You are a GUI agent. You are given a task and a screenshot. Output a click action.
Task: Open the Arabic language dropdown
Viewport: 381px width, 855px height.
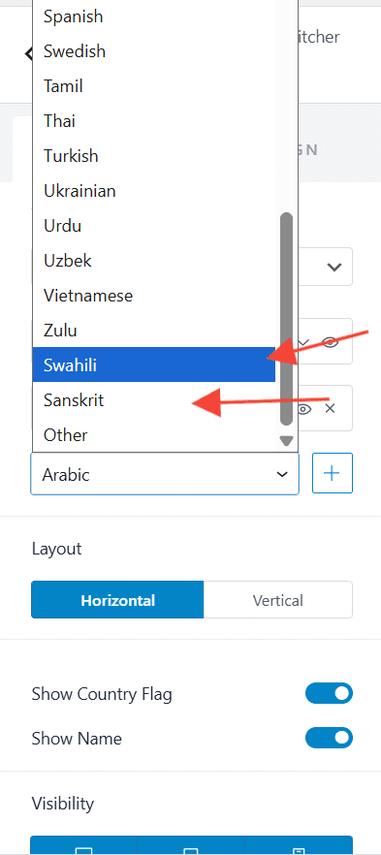click(x=165, y=474)
